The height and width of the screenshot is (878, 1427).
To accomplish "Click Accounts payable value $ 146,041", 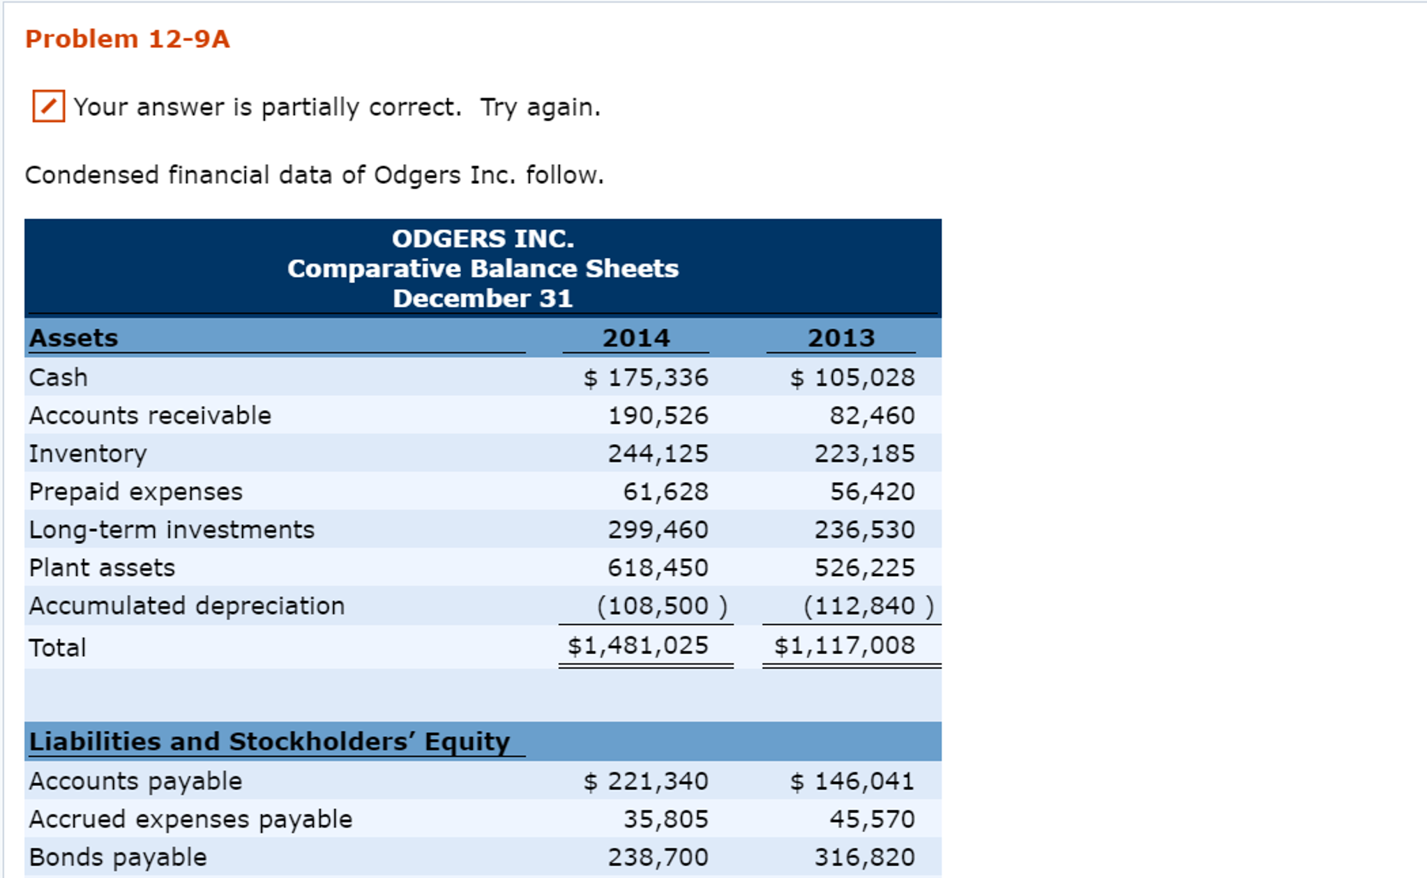I will coord(852,781).
